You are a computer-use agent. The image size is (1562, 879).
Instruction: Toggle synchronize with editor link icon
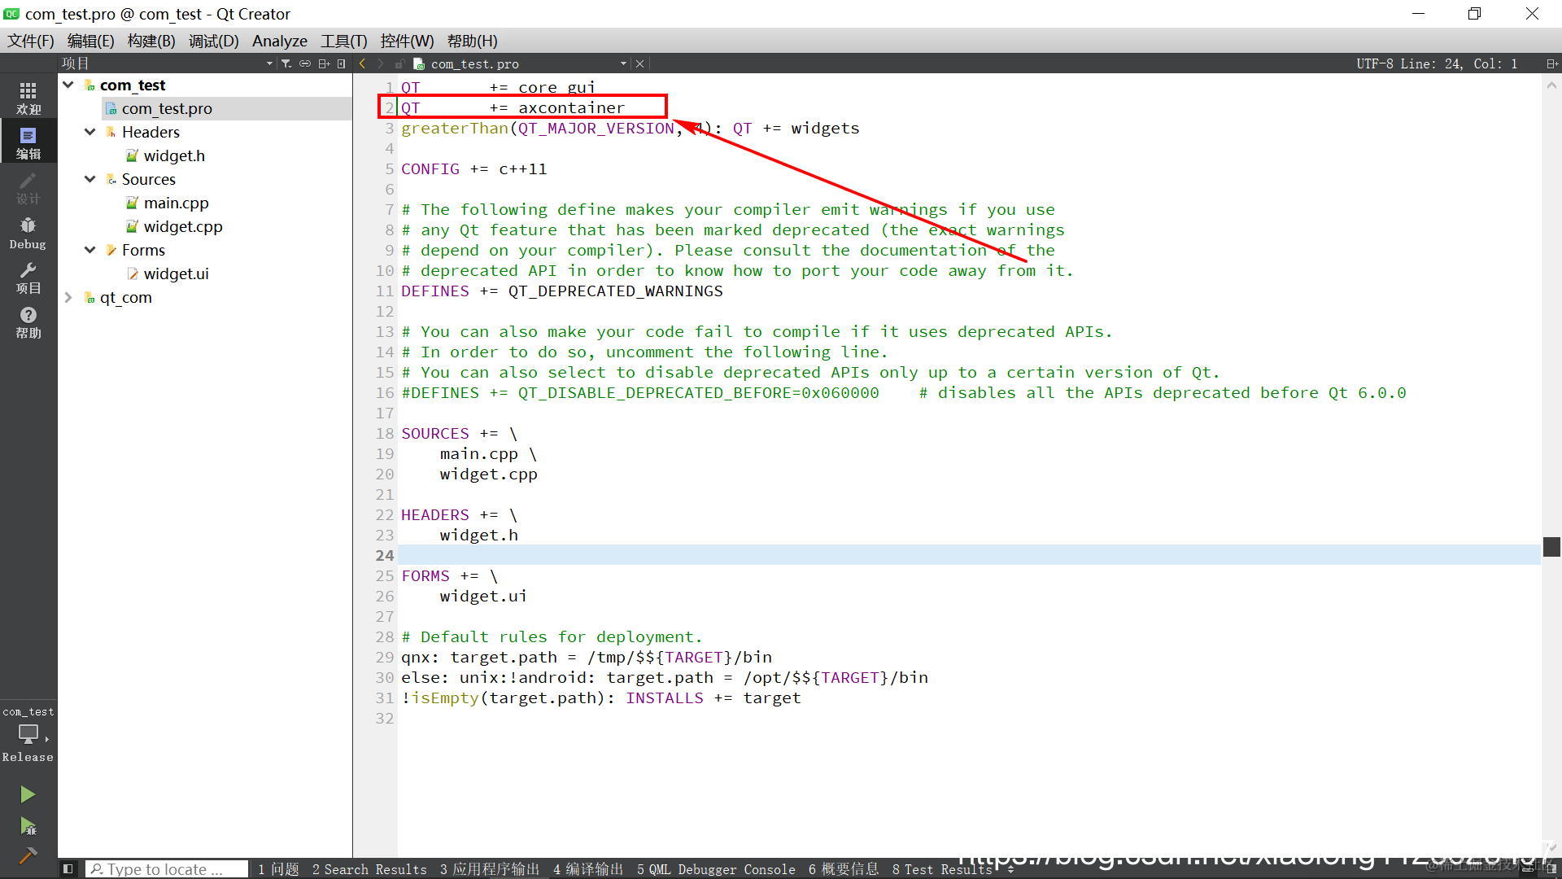point(305,63)
